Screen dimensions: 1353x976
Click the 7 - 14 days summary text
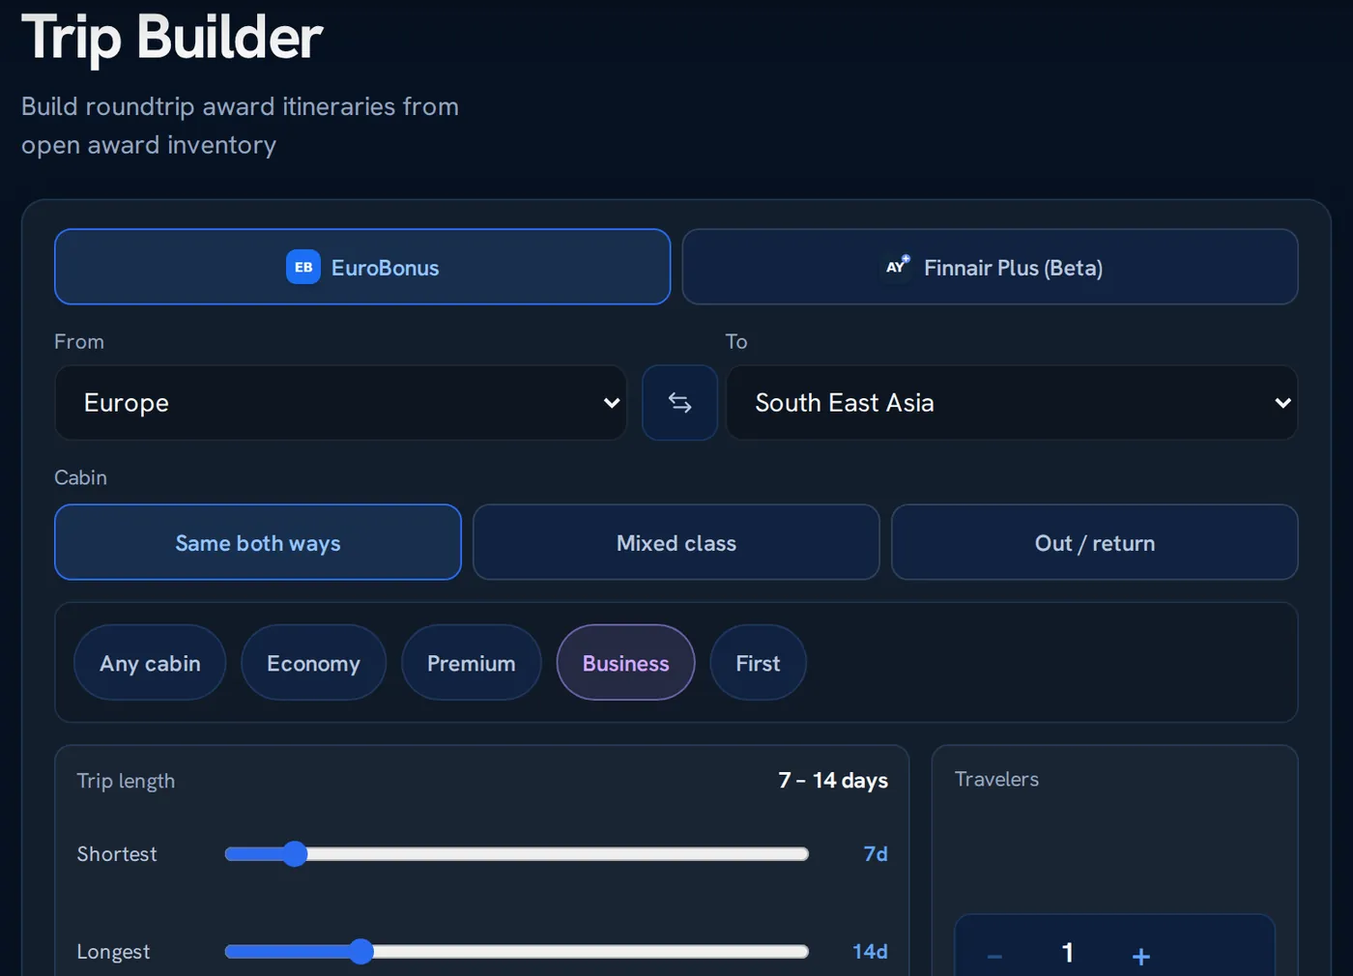pyautogui.click(x=833, y=780)
